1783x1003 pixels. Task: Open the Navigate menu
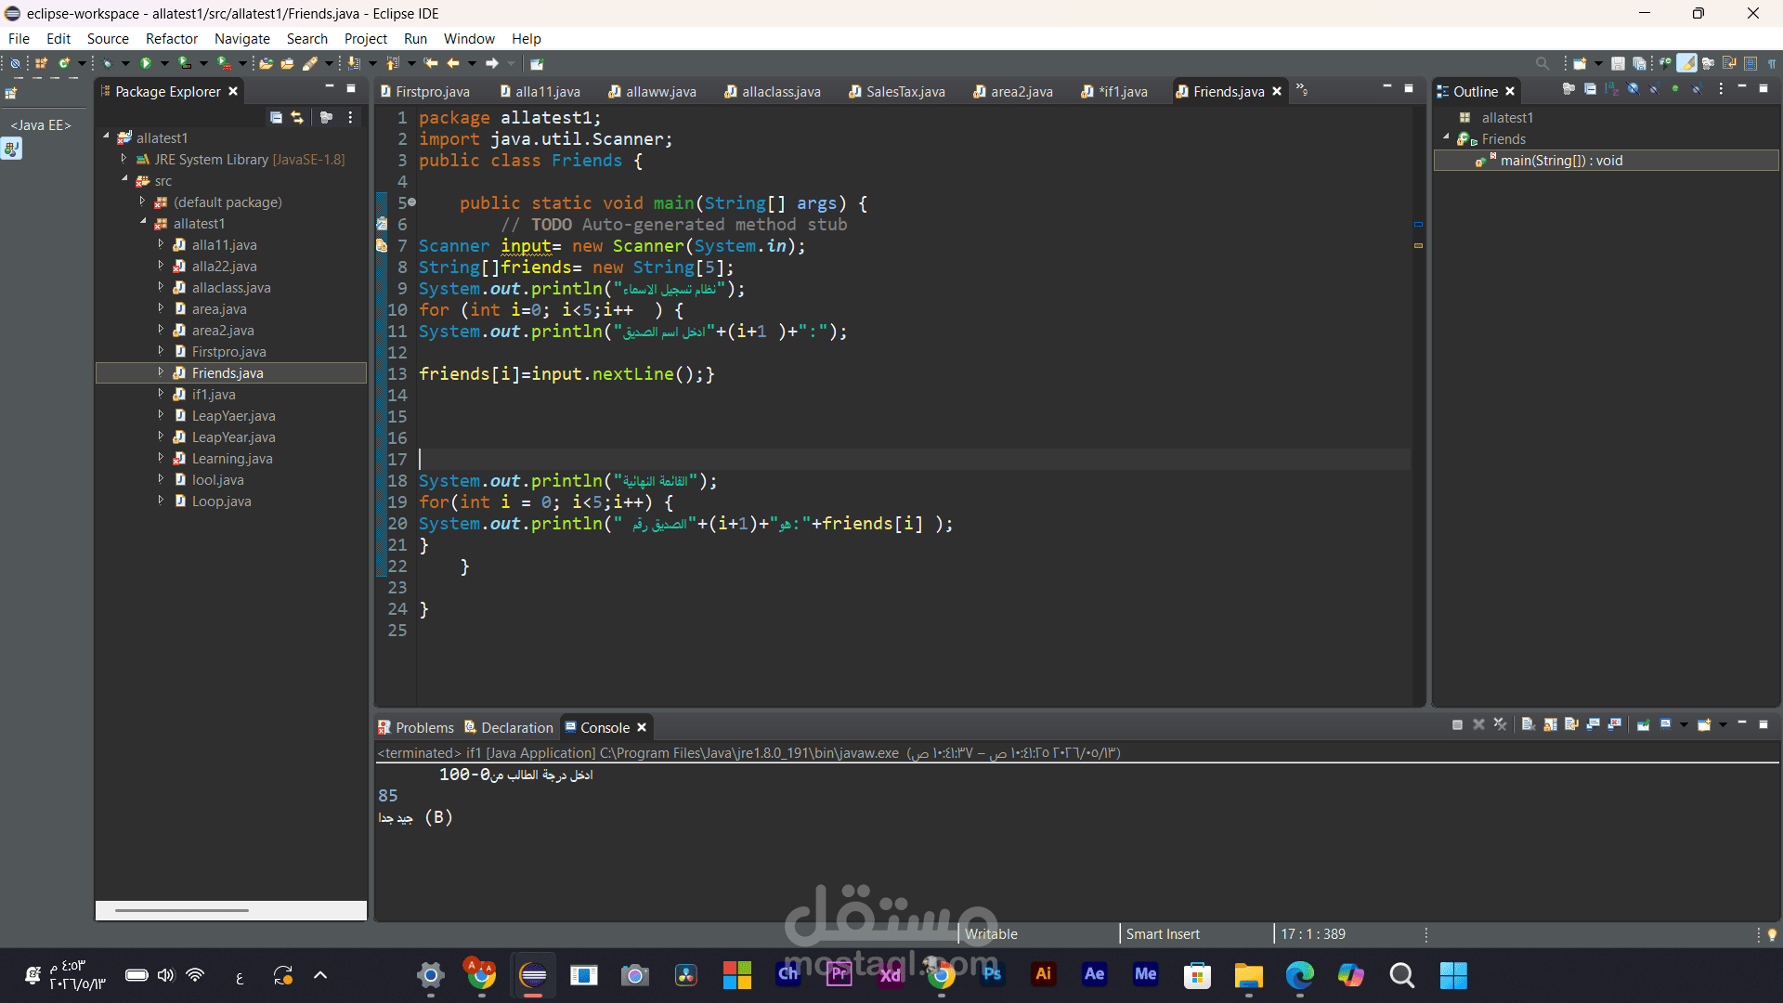click(x=242, y=38)
